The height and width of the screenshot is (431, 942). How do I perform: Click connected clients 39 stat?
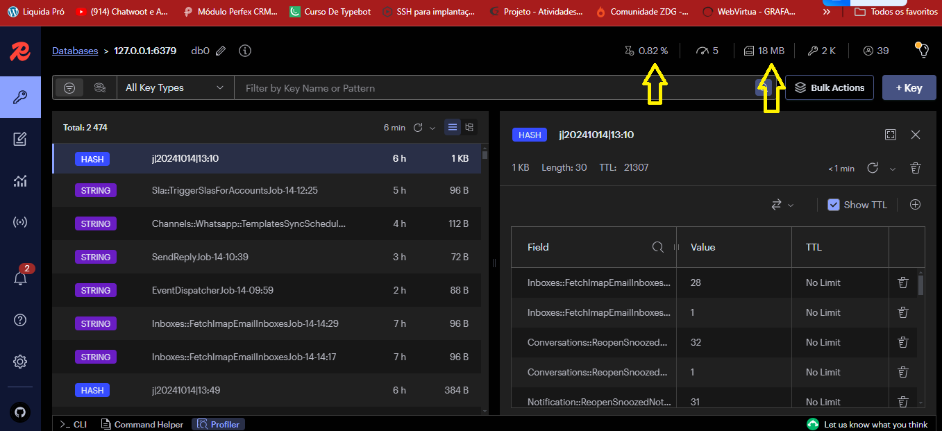click(876, 51)
